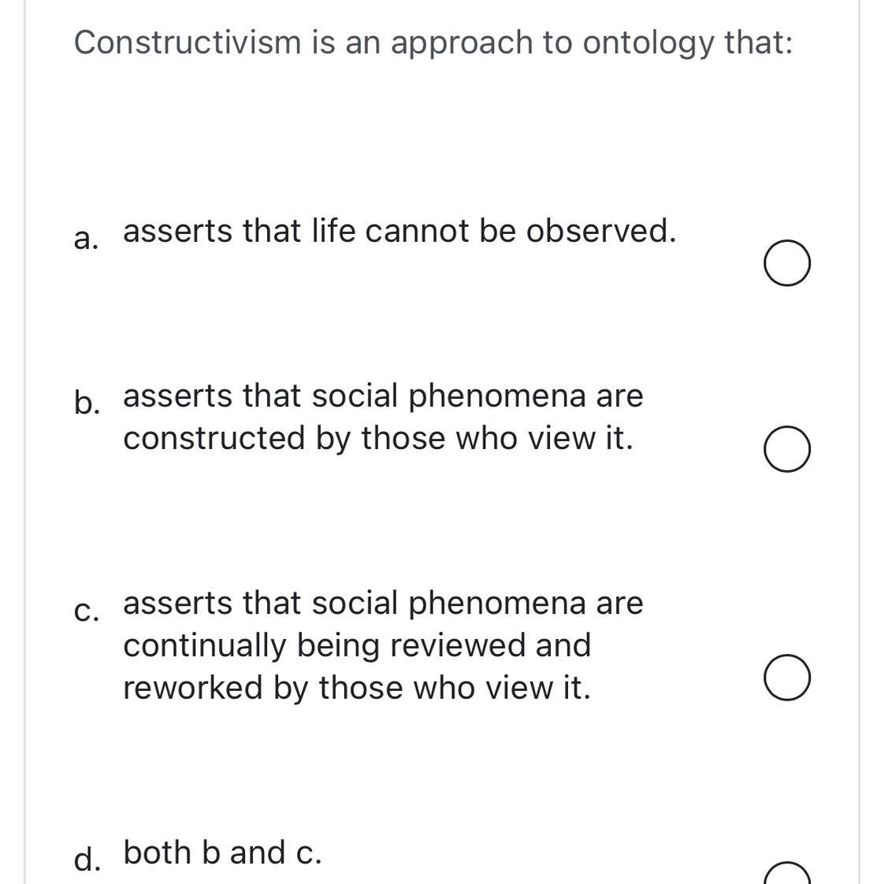Viewport: 884px width, 884px height.
Task: Click the 'both b and c.' answer text
Action: tap(223, 852)
